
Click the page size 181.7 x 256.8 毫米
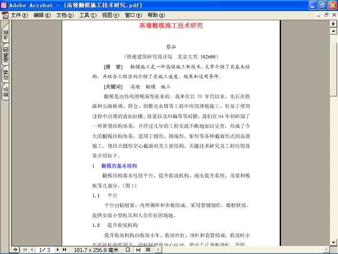(96, 250)
